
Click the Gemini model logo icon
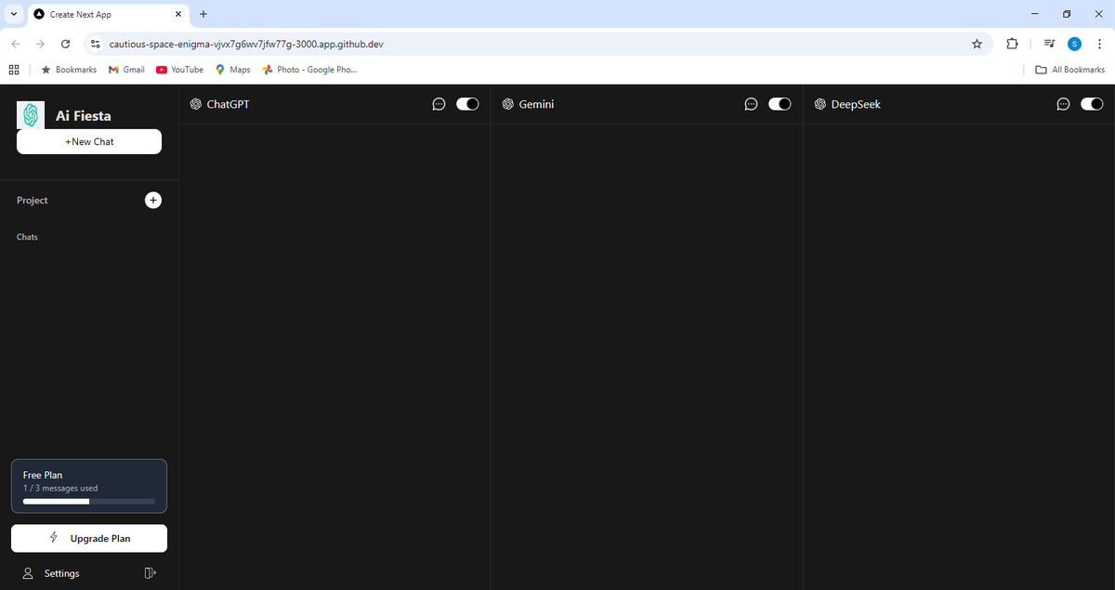(x=508, y=104)
